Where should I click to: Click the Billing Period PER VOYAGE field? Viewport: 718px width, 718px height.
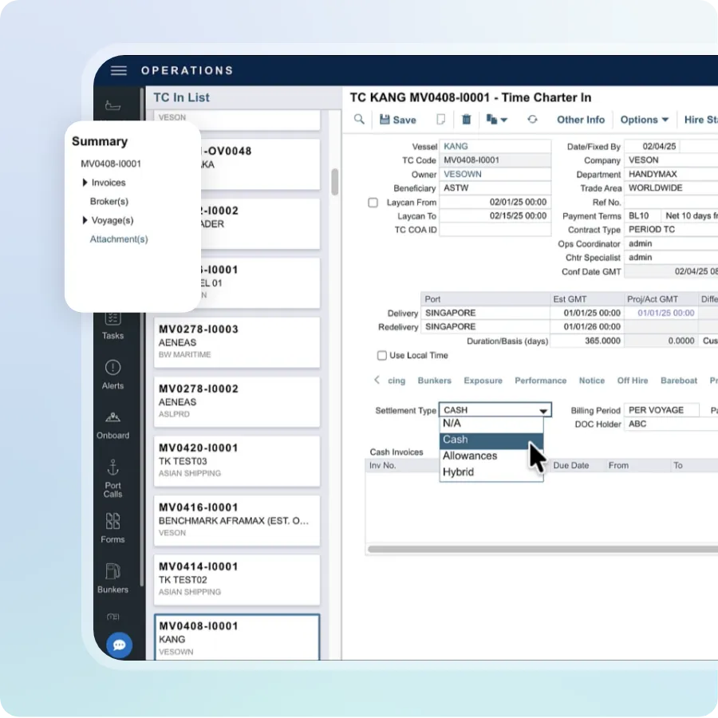tap(661, 410)
